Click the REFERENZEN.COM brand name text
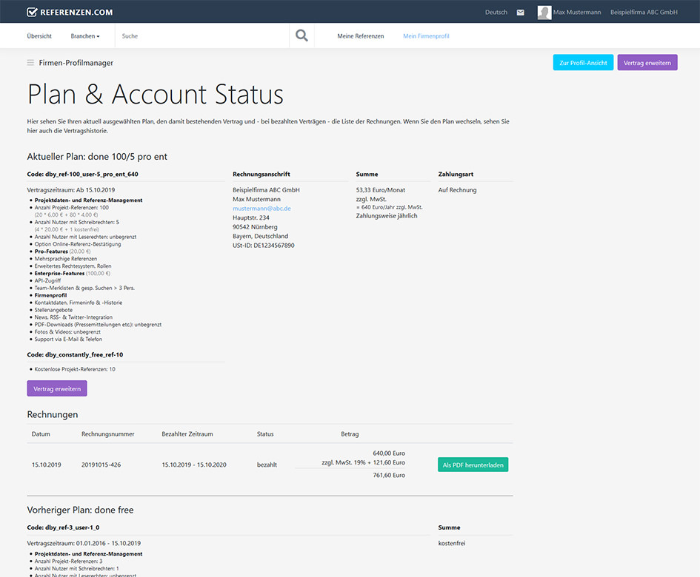Image resolution: width=700 pixels, height=577 pixels. point(77,12)
